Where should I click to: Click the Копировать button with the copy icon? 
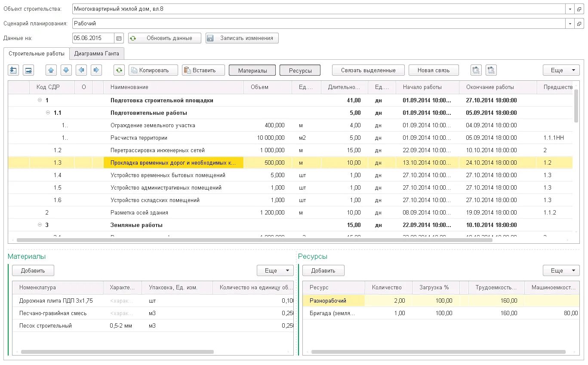point(154,70)
